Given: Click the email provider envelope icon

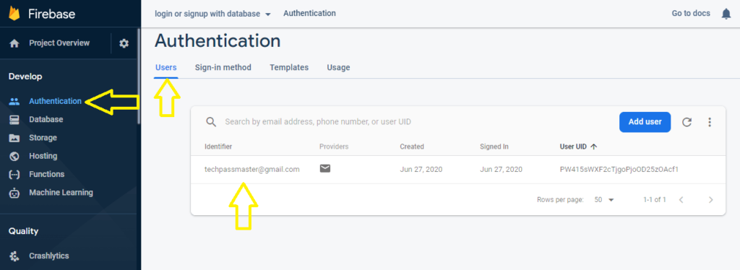Looking at the screenshot, I should [x=324, y=168].
